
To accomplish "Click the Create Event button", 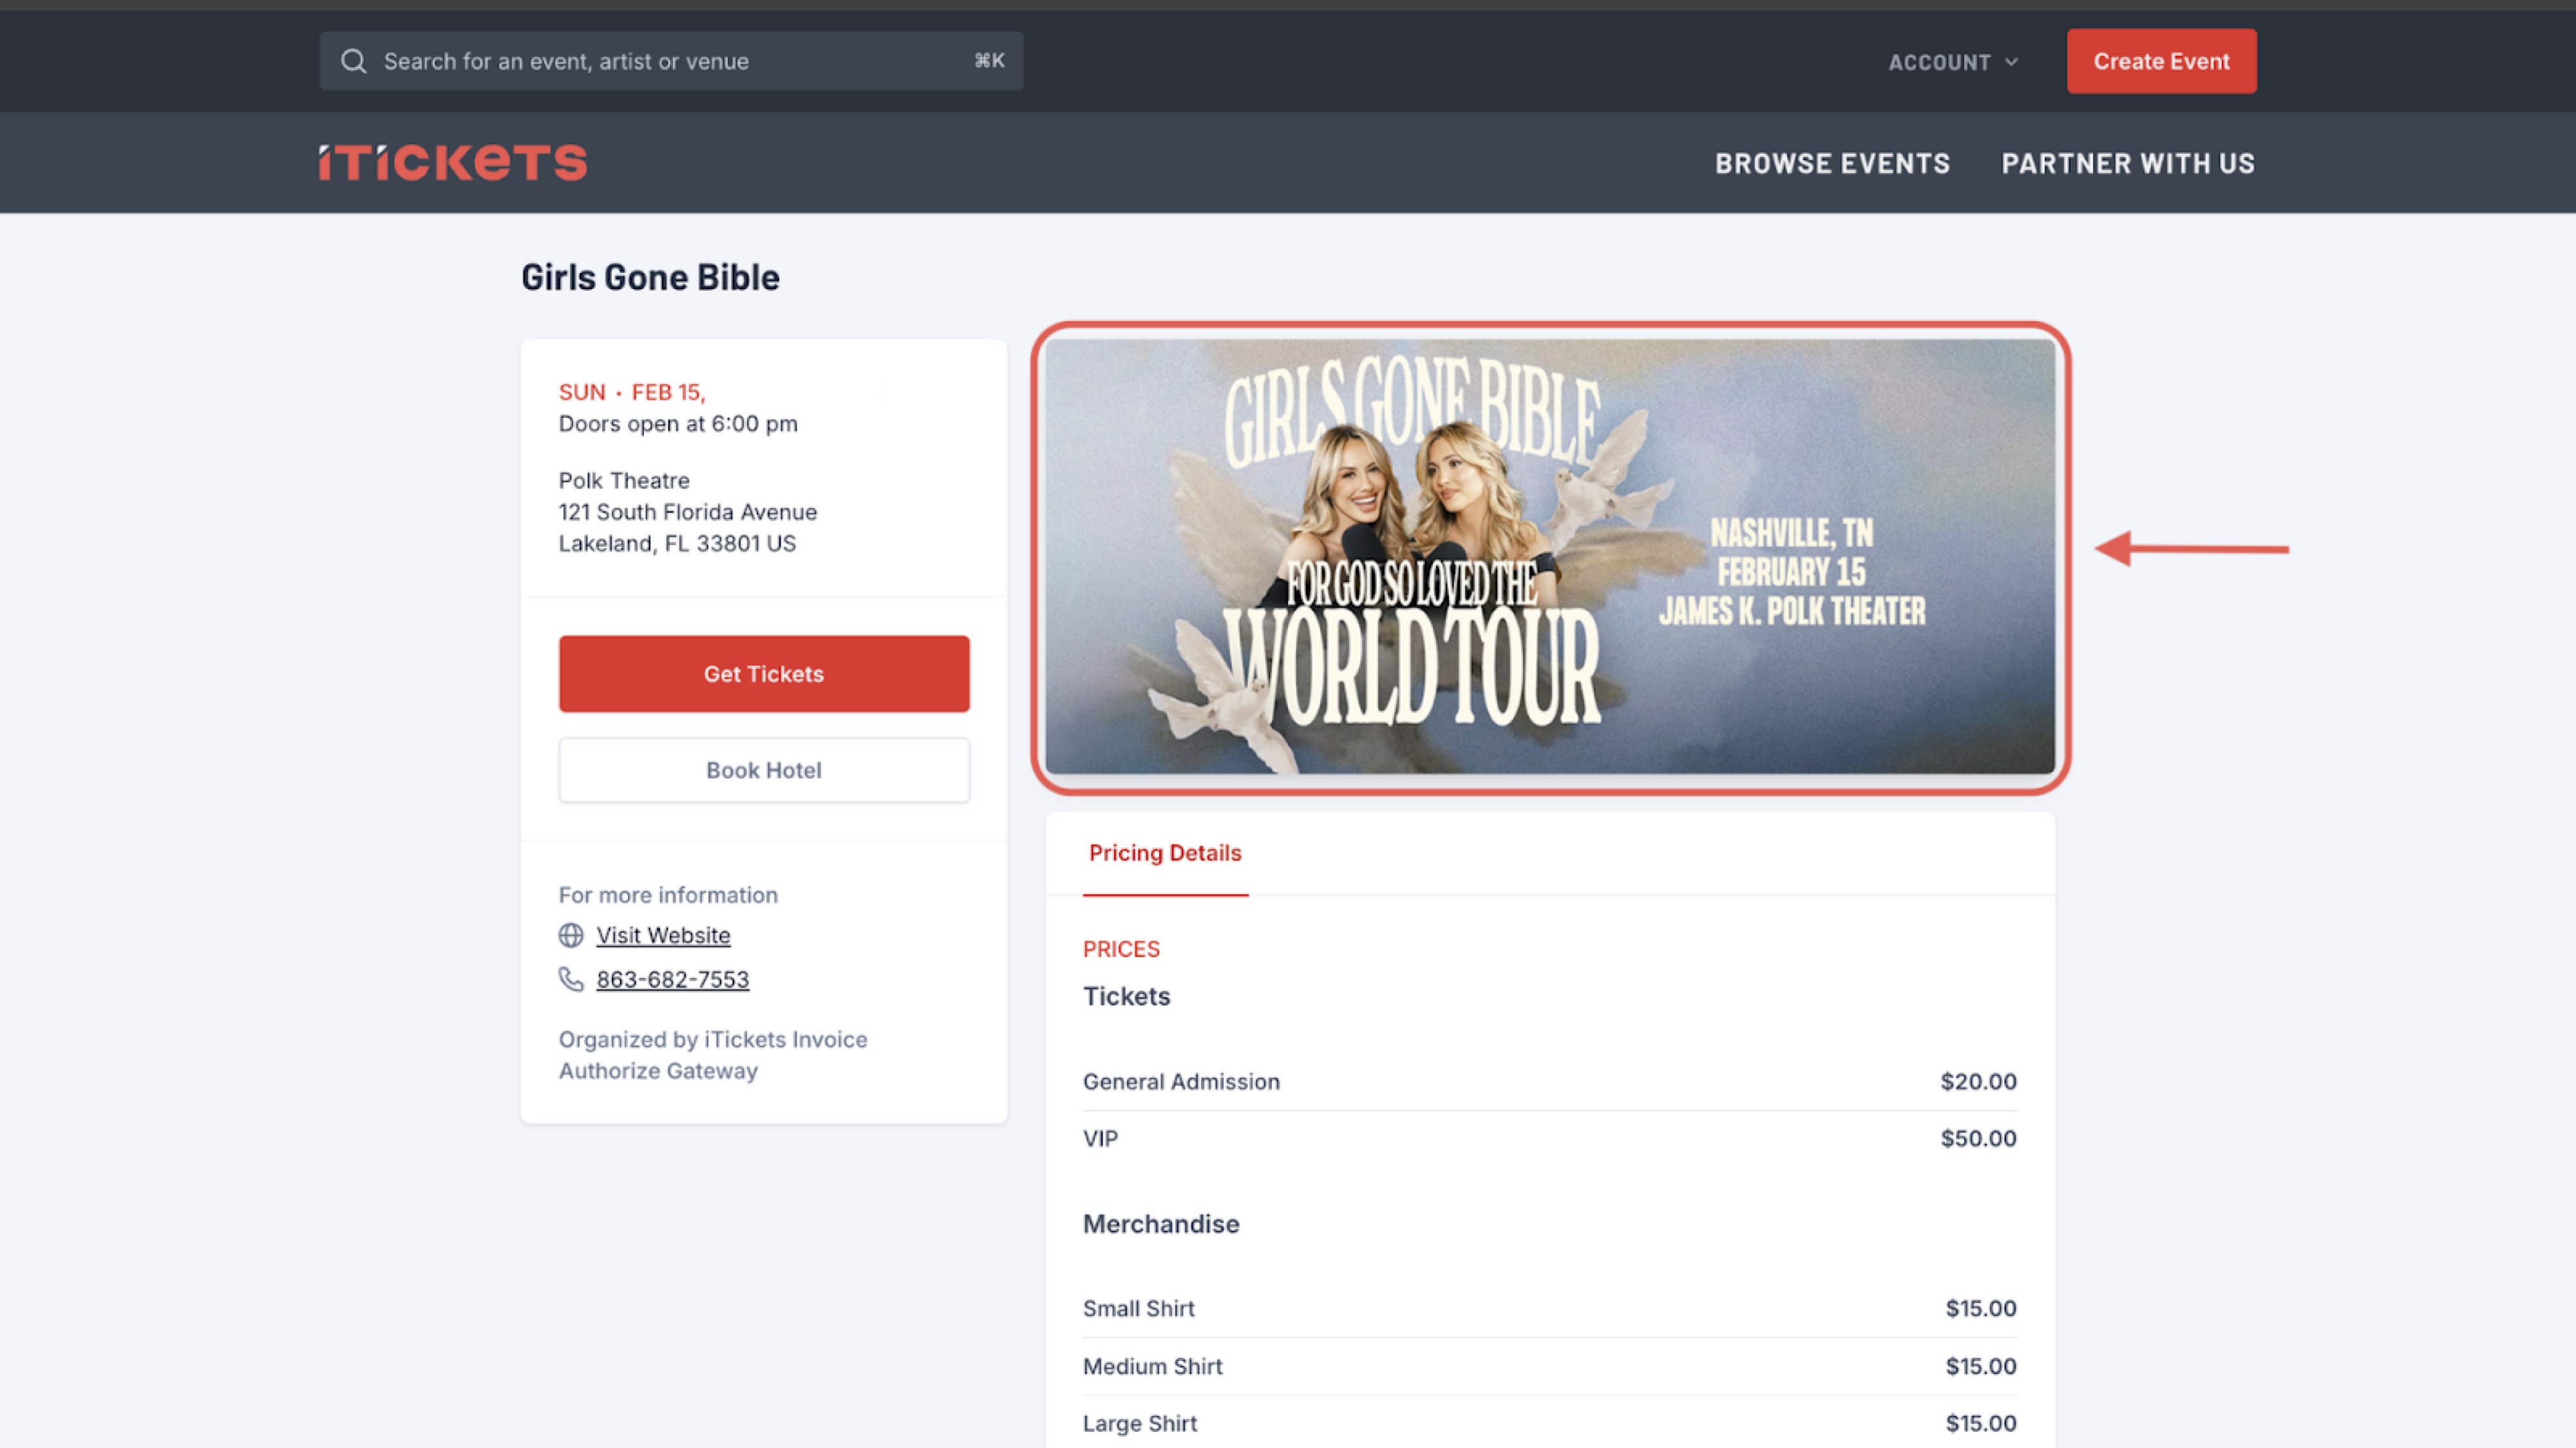I will (2161, 61).
